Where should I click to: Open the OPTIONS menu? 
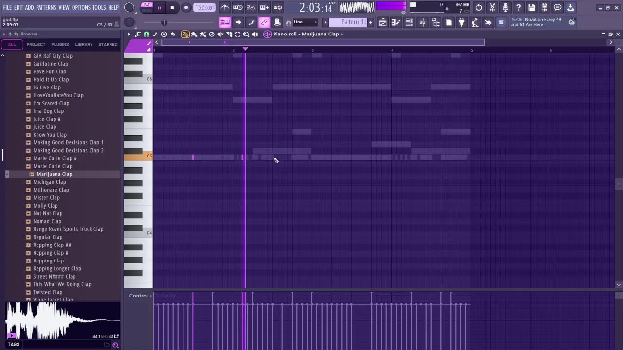[x=81, y=7]
